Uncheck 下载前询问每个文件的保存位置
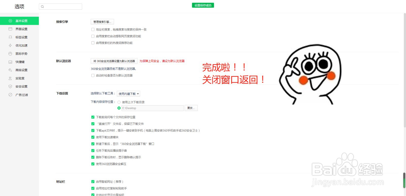This screenshot has width=406, height=196. pos(93,117)
